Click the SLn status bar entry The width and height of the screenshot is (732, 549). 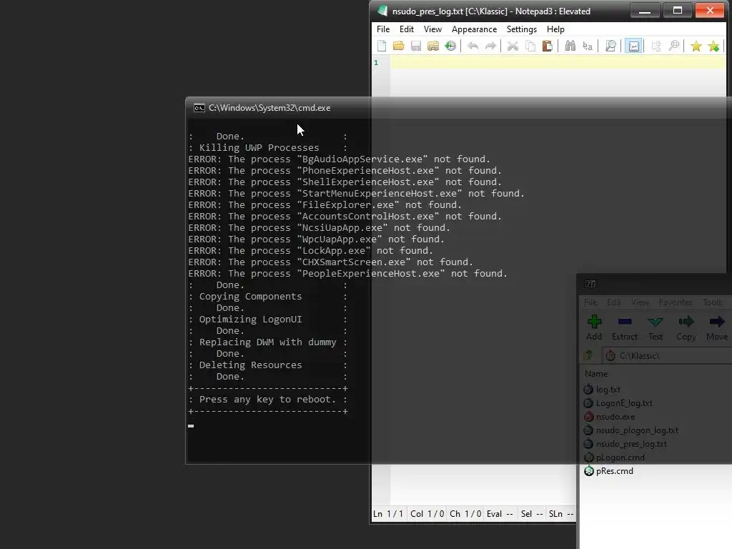click(561, 514)
